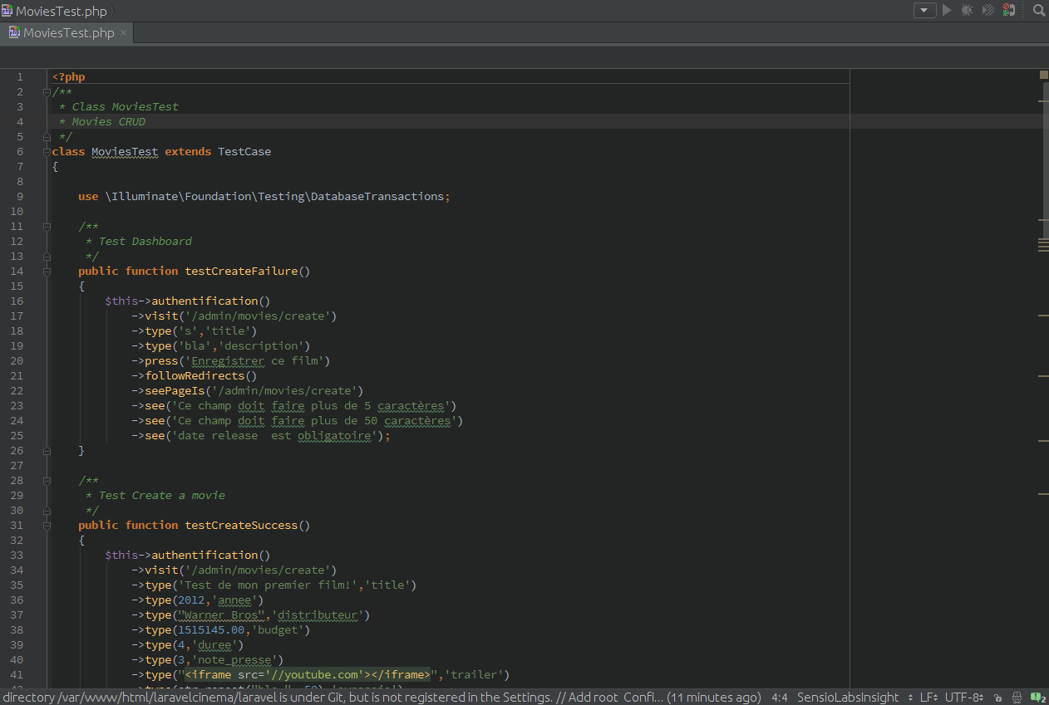Close the MoviesTest.php editor tab
The image size is (1049, 705).
click(x=123, y=33)
